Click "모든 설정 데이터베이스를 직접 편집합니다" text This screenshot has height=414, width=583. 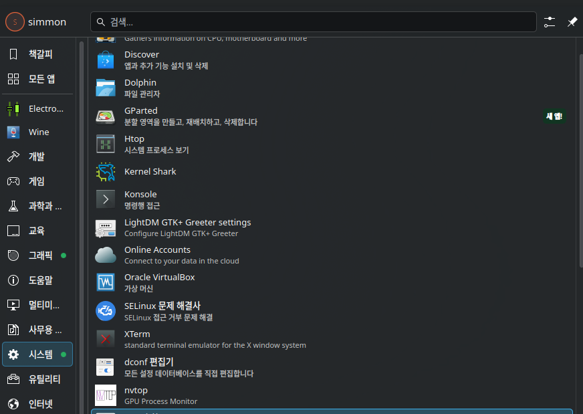(x=189, y=373)
